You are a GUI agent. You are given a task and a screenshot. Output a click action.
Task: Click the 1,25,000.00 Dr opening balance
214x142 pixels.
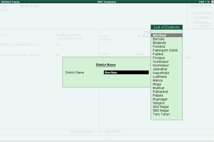click(x=201, y=13)
